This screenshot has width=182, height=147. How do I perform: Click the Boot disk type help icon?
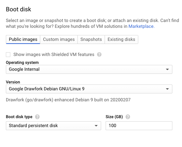37,117
